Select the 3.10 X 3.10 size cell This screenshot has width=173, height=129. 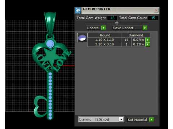point(104,44)
